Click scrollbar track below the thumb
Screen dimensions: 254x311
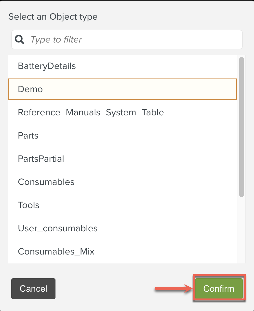(241, 229)
